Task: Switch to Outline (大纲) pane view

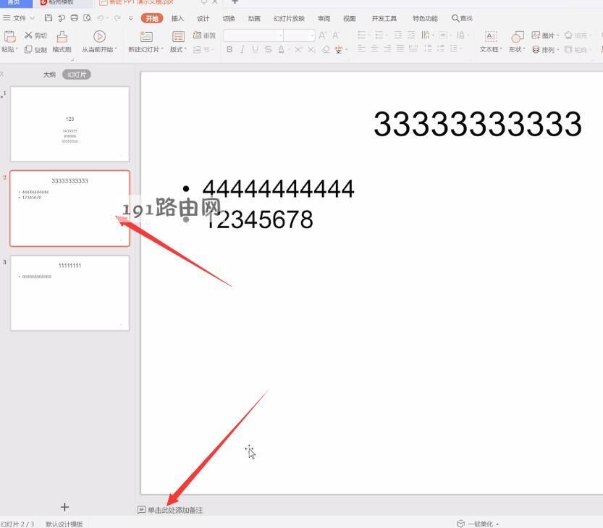Action: point(49,75)
